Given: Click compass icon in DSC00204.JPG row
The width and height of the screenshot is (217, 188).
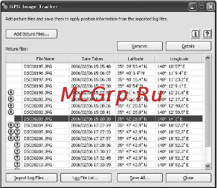Looking at the screenshot, I should (x=11, y=125).
